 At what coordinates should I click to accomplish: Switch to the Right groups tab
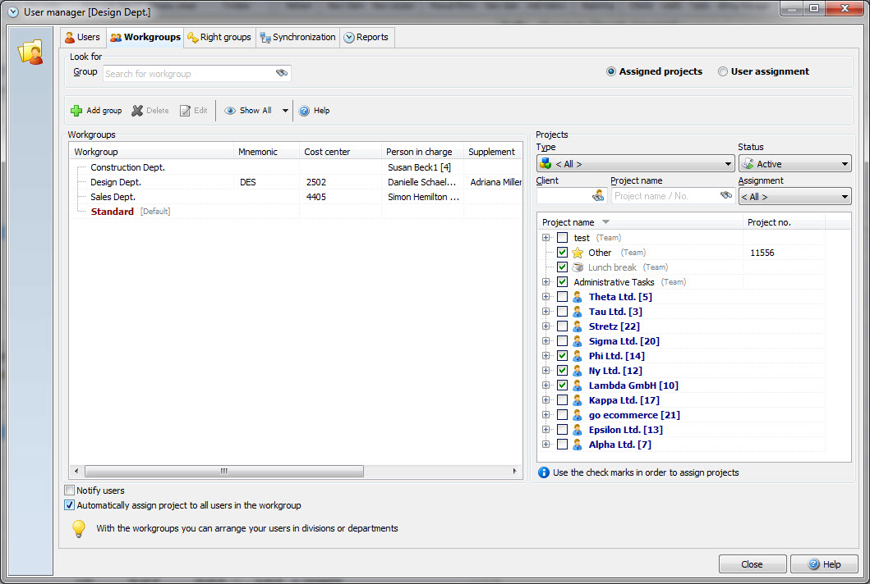(219, 38)
